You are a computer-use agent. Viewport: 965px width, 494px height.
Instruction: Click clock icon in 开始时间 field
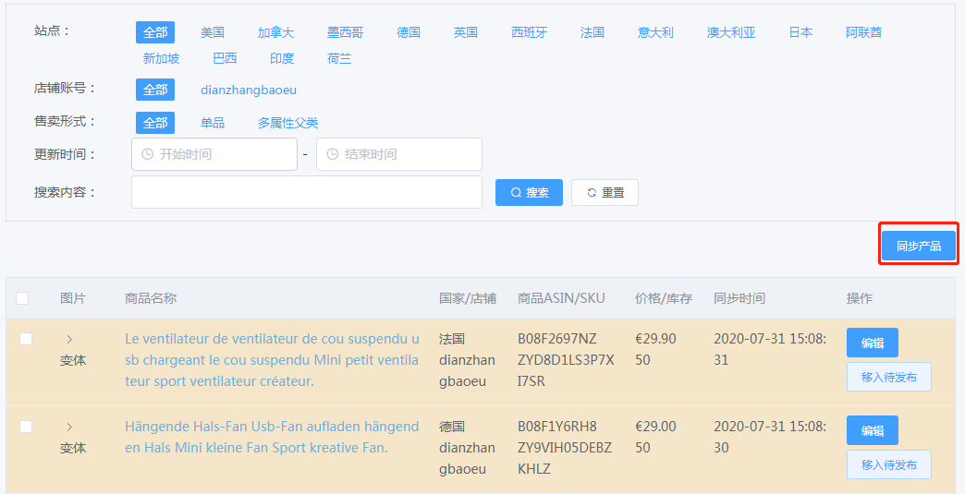[147, 154]
